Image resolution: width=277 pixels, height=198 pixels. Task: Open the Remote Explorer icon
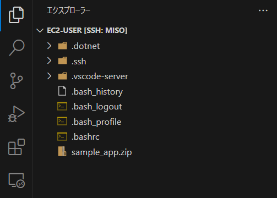pos(17,180)
